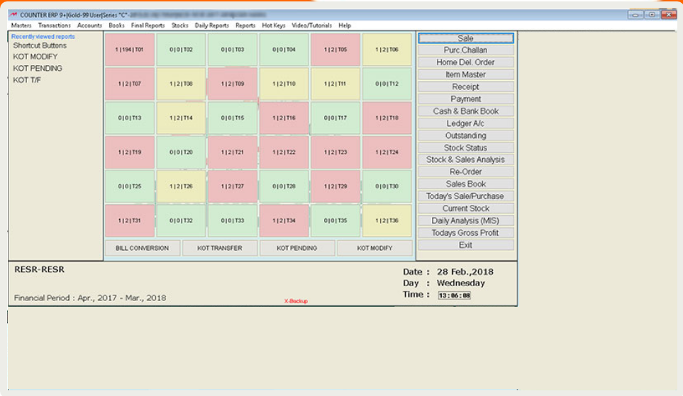
Task: Open the Reports menu
Action: (245, 26)
